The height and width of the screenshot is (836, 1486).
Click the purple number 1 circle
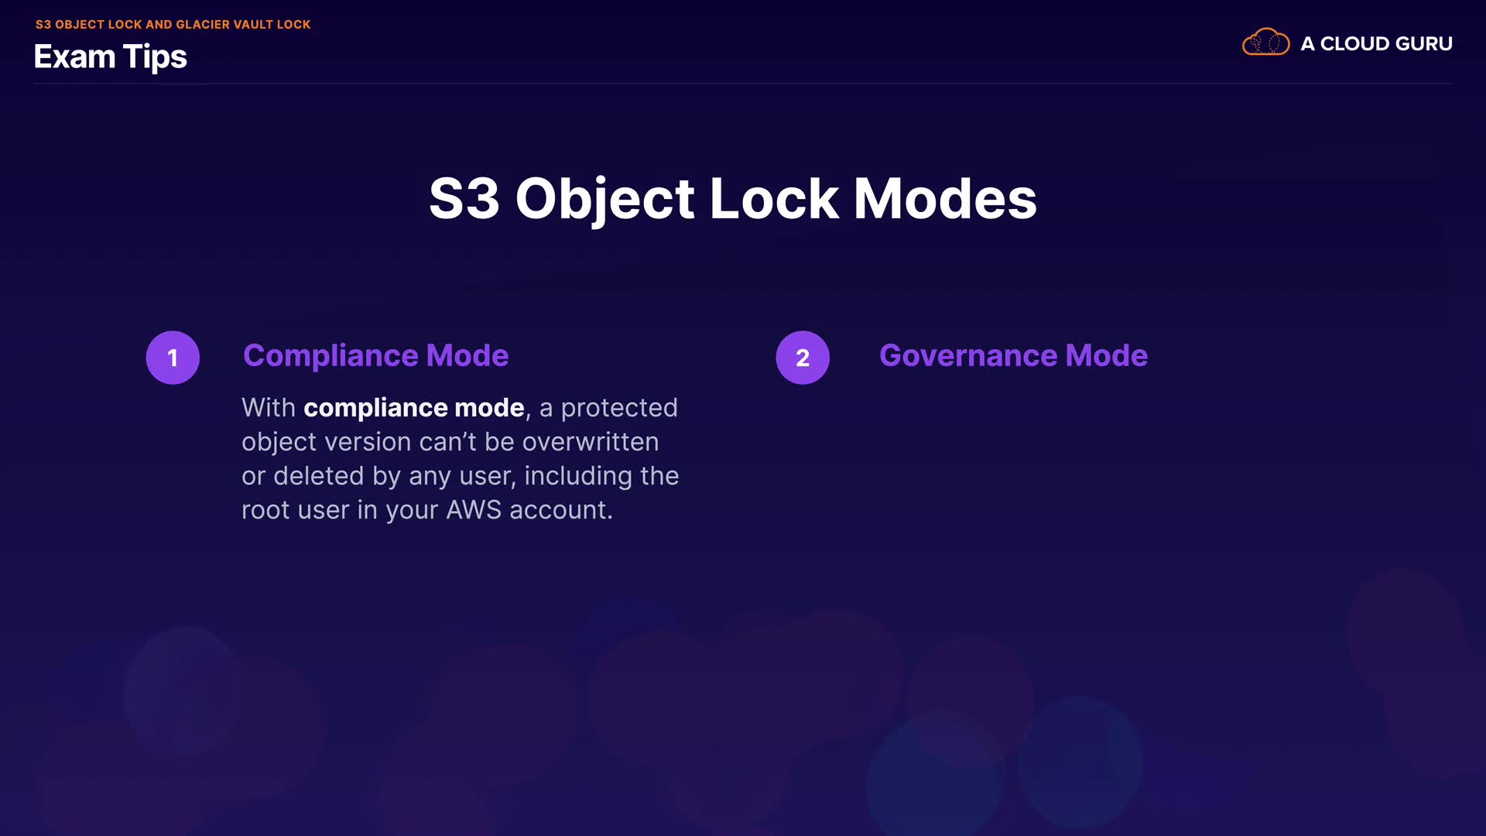click(173, 358)
